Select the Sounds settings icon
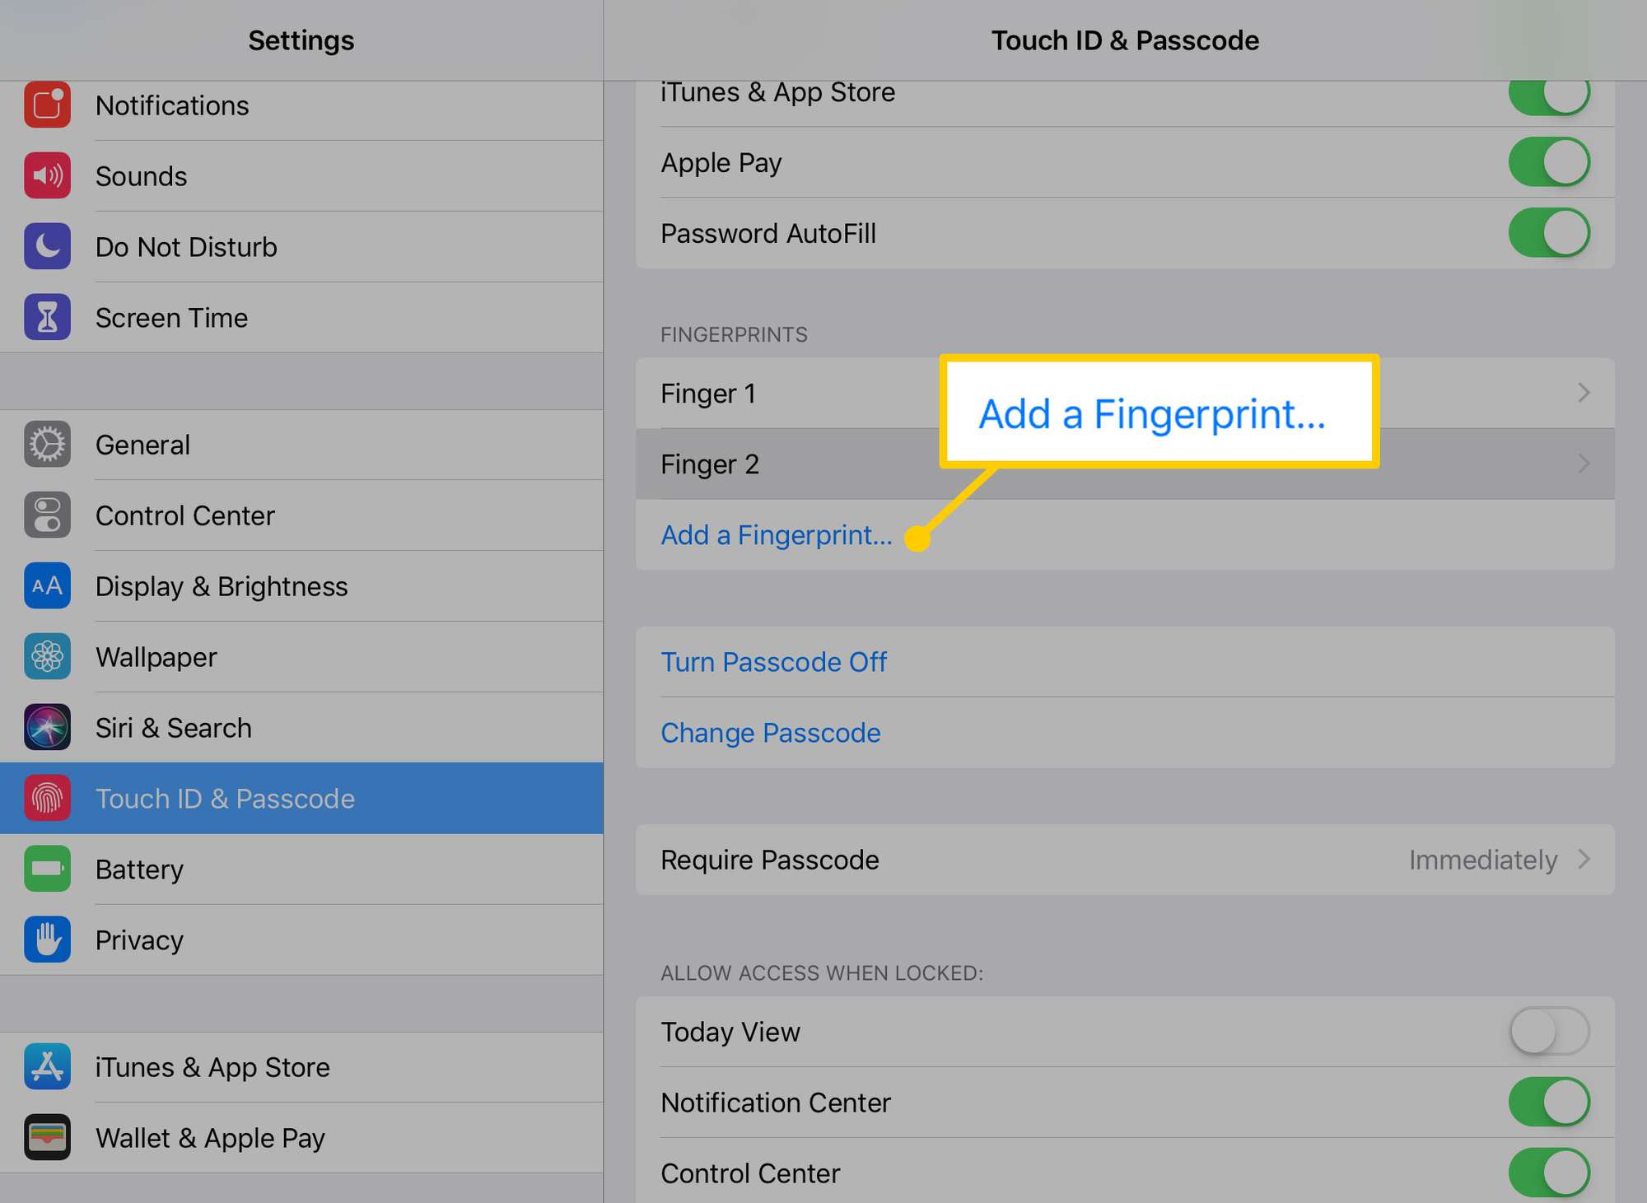Viewport: 1647px width, 1203px height. pos(44,176)
